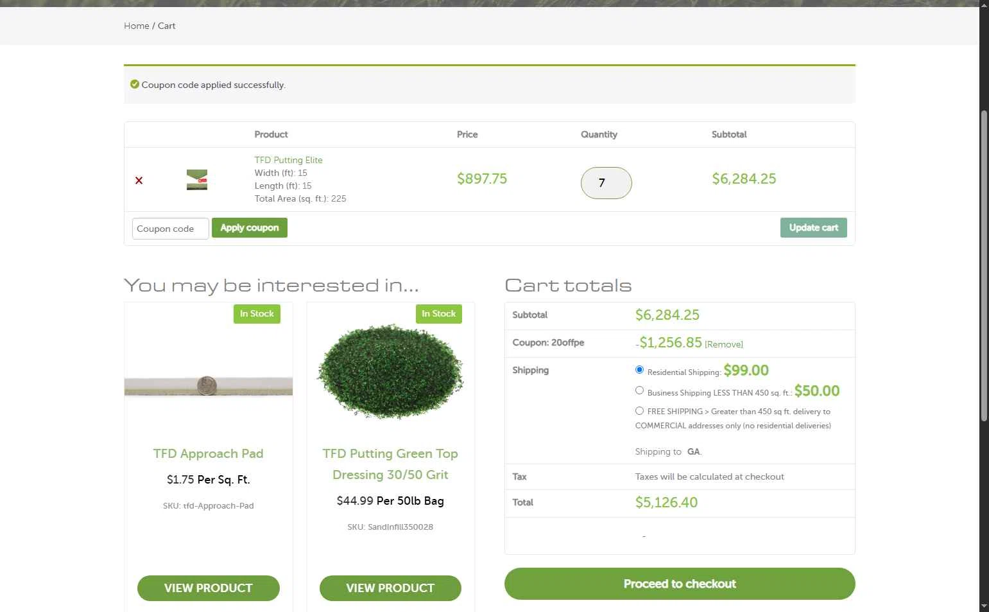Click SKU: SandInfill350028 text

390,527
